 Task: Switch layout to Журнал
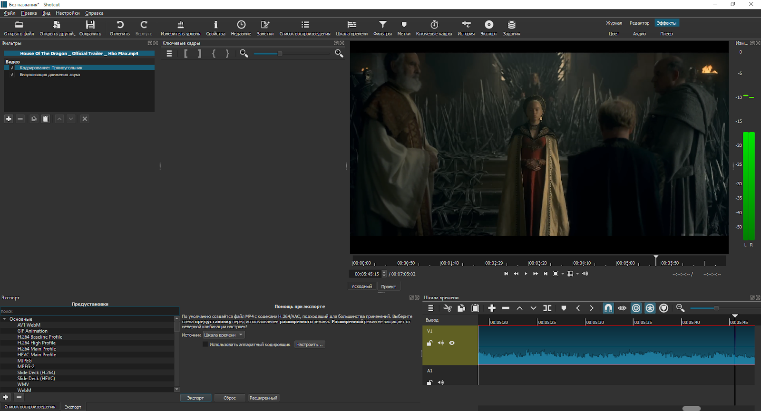[614, 23]
